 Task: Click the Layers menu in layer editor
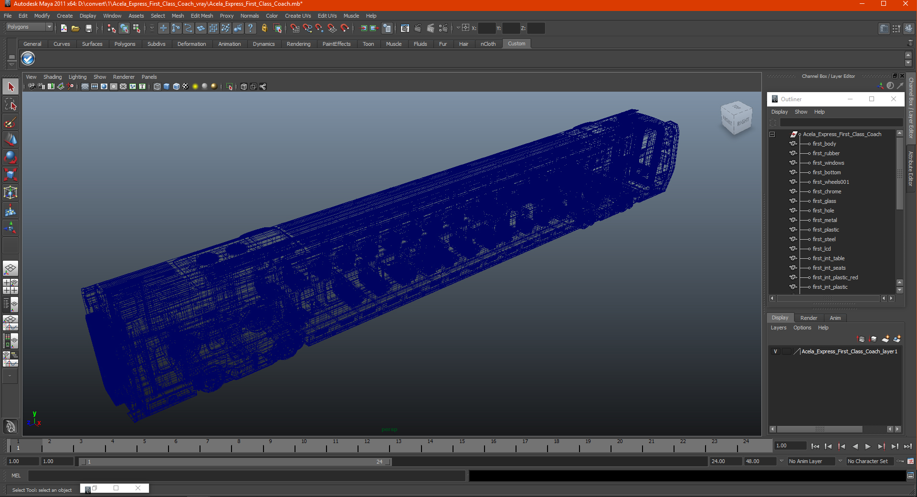779,328
